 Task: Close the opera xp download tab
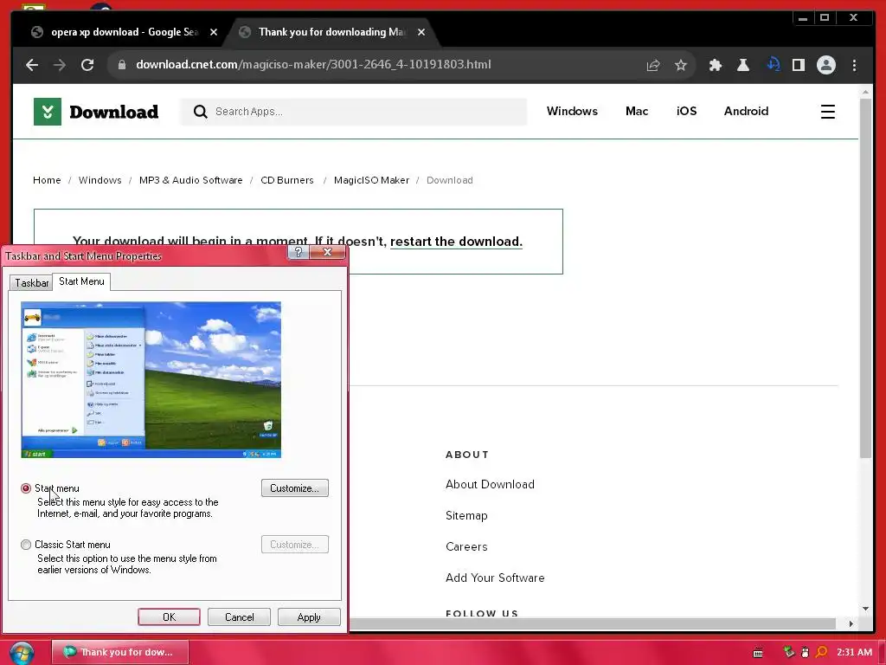pos(214,32)
